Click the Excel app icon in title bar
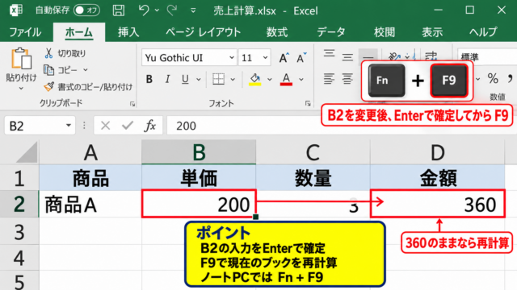 click(15, 10)
